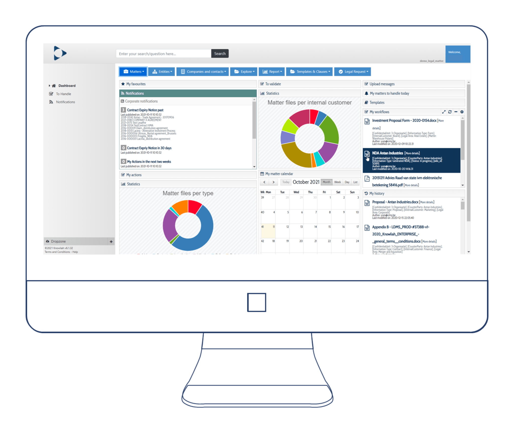The height and width of the screenshot is (433, 514).
Task: Click the calendar icon of My matter calendar
Action: tap(262, 174)
